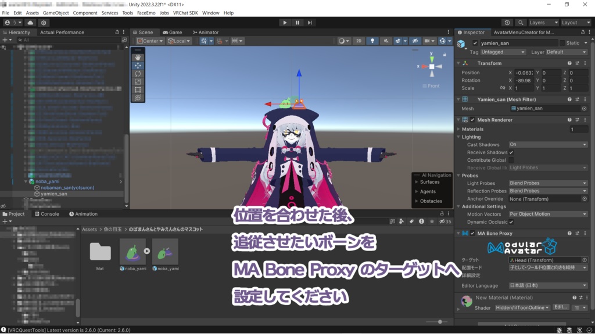Toggle the Scene view audio icon
Viewport: 595px width, 334px height.
click(386, 41)
